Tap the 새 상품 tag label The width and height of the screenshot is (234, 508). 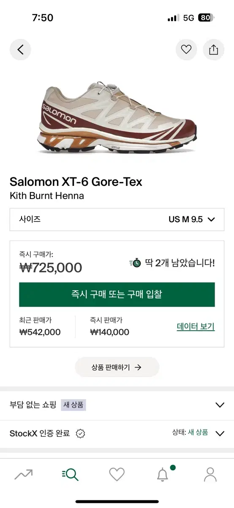click(74, 405)
